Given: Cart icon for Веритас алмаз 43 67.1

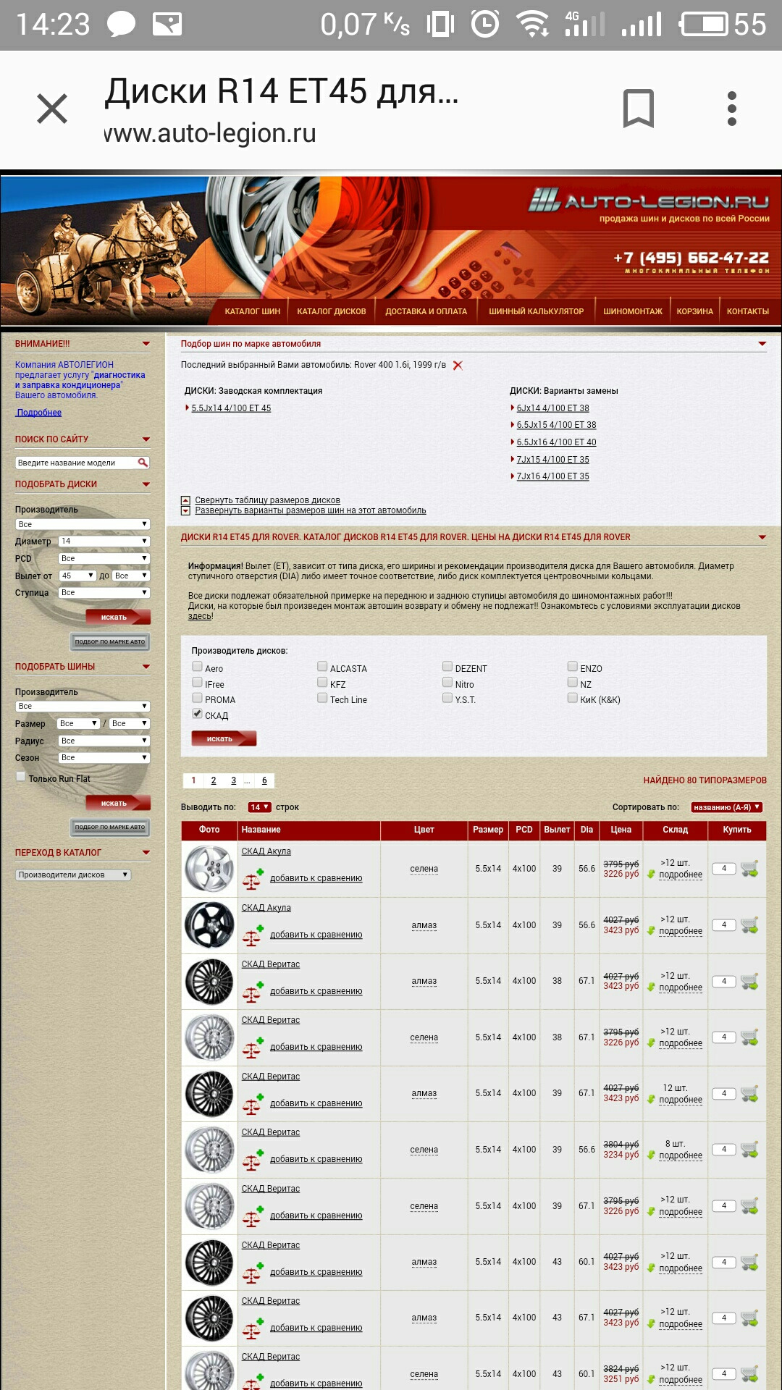Looking at the screenshot, I should (x=749, y=1318).
